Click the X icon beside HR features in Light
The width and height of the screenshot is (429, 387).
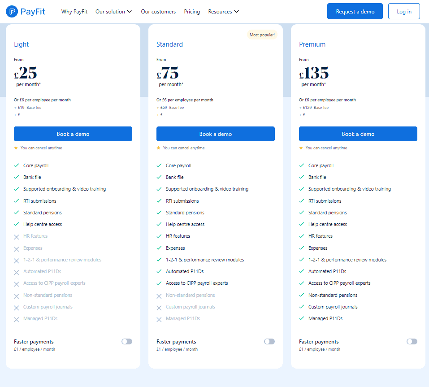pos(17,236)
